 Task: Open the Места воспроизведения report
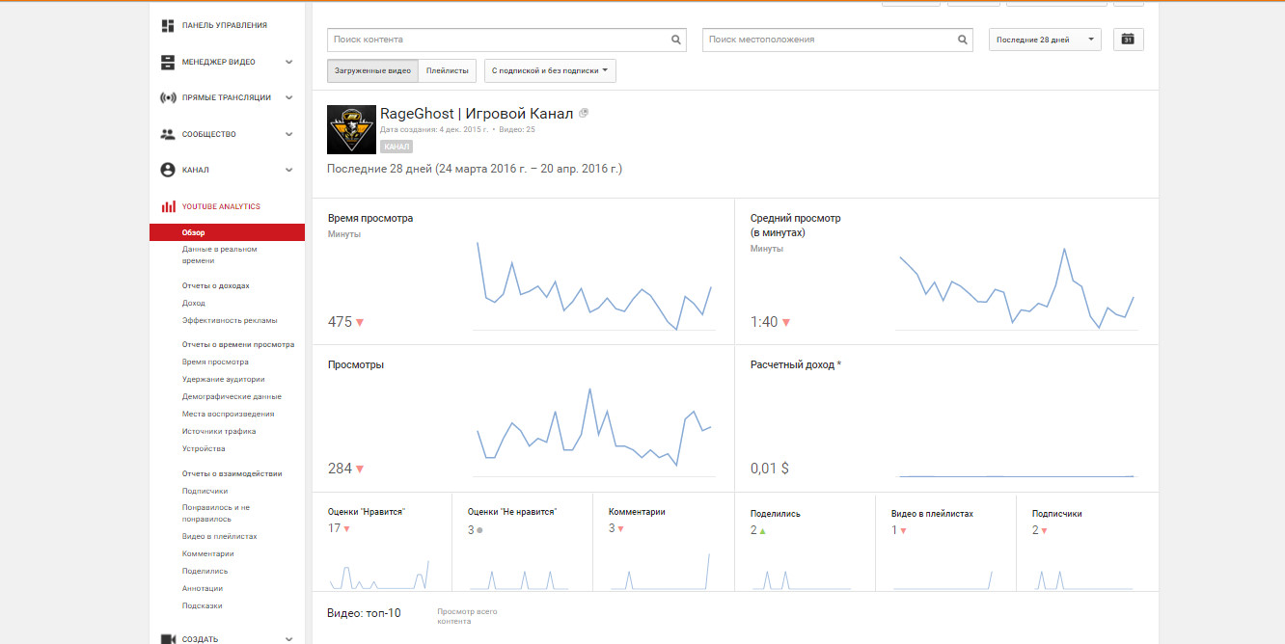tap(228, 414)
